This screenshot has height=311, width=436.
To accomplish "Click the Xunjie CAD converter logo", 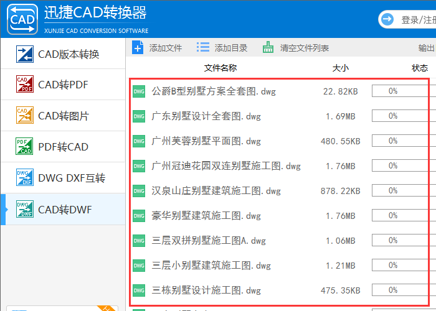I will pyautogui.click(x=22, y=19).
